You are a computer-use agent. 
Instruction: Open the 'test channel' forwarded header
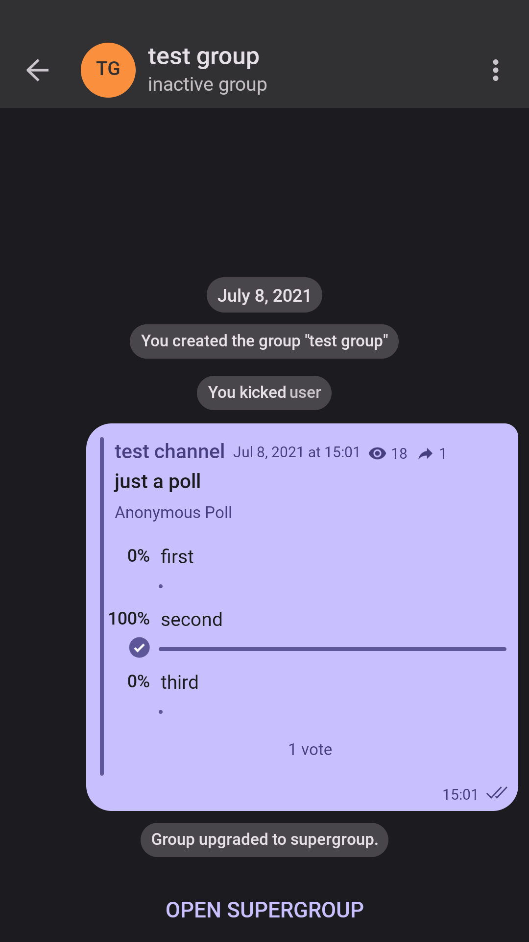coord(169,451)
